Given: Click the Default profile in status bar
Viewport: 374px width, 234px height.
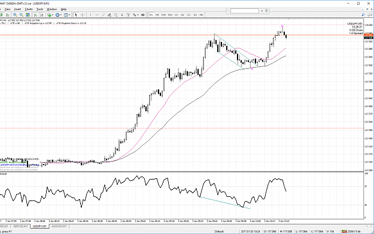Looking at the screenshot, I should 219,232.
